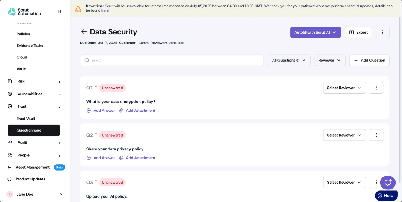This screenshot has height=202, width=402.
Task: Expand the Risk menu in sidebar
Action: point(34,81)
